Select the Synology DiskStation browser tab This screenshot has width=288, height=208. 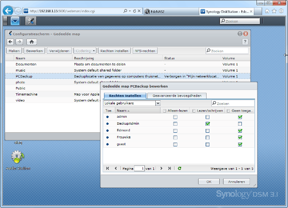point(227,11)
